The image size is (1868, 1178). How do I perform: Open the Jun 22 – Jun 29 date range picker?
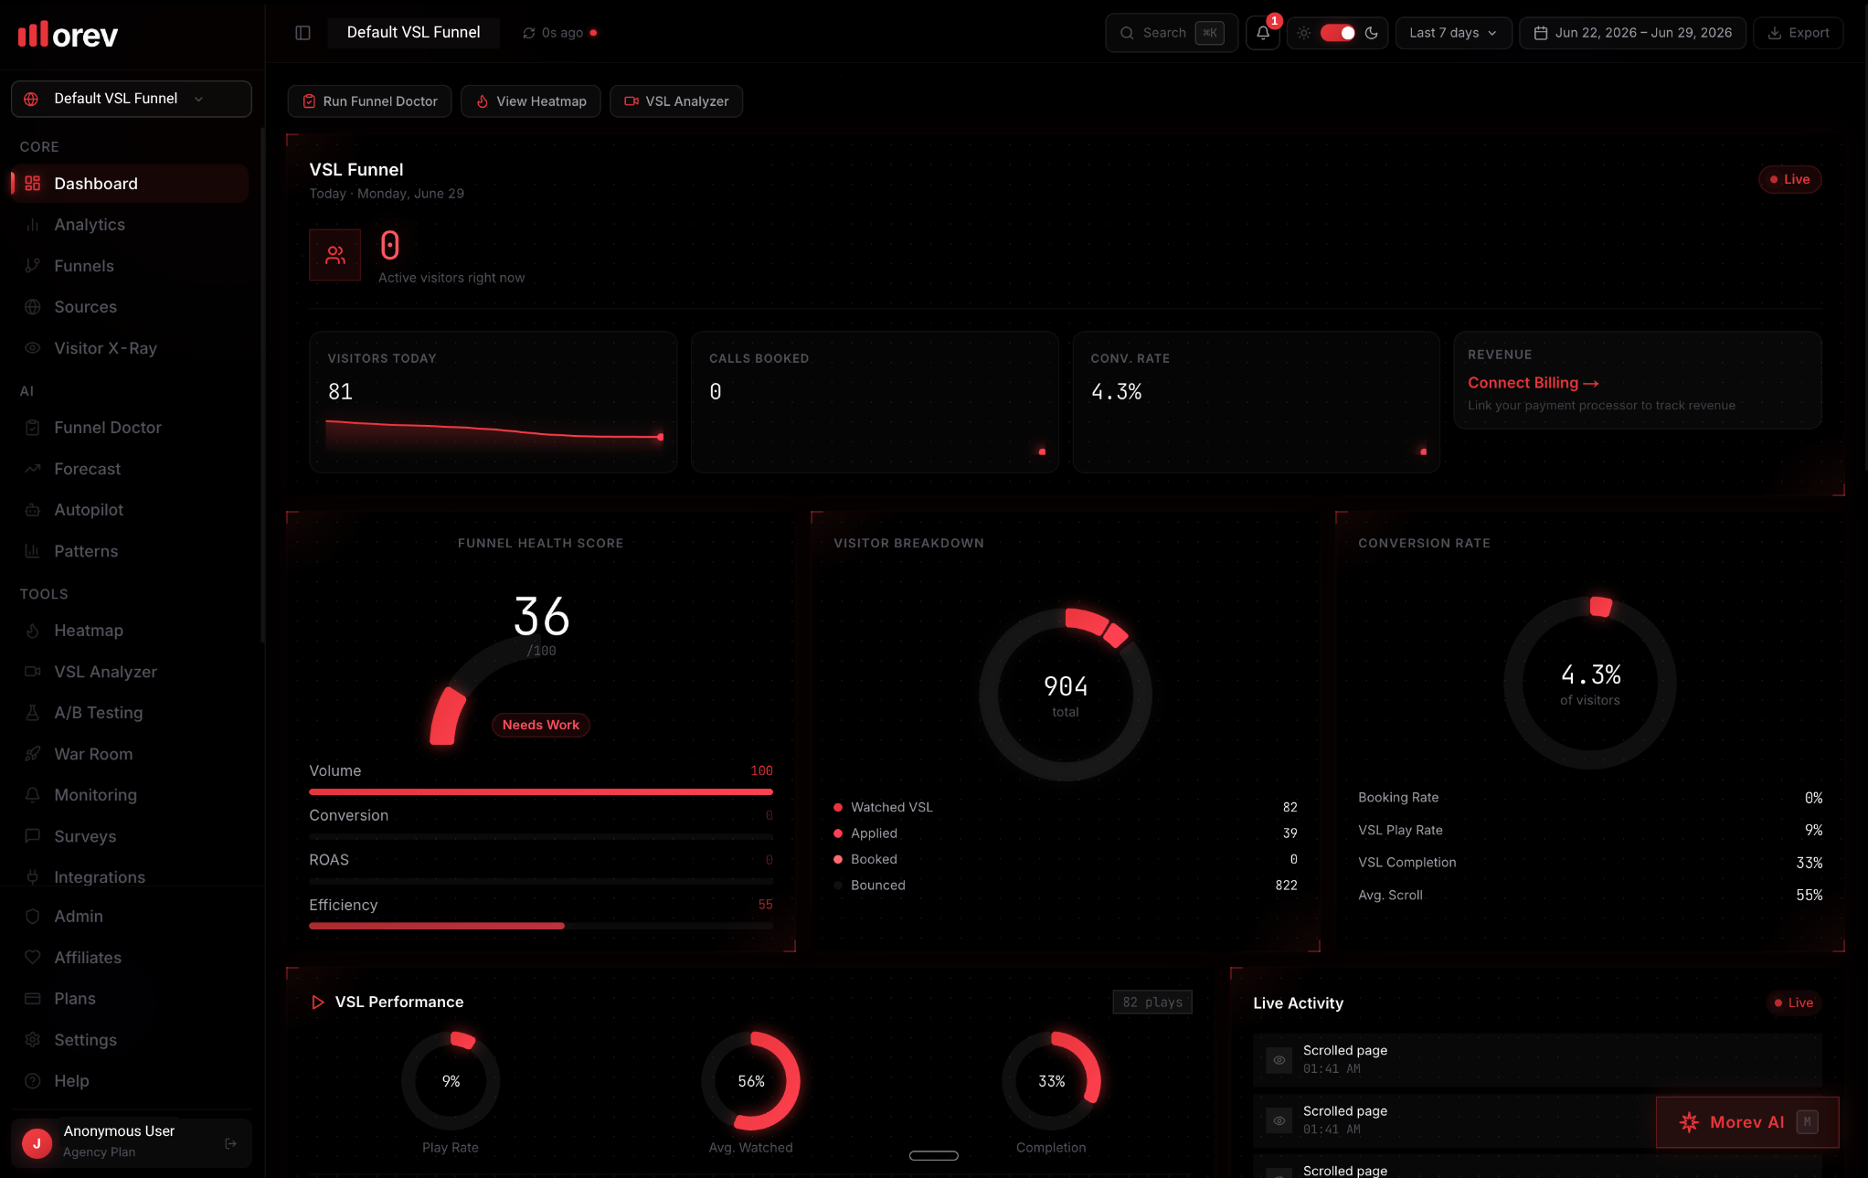click(x=1632, y=33)
